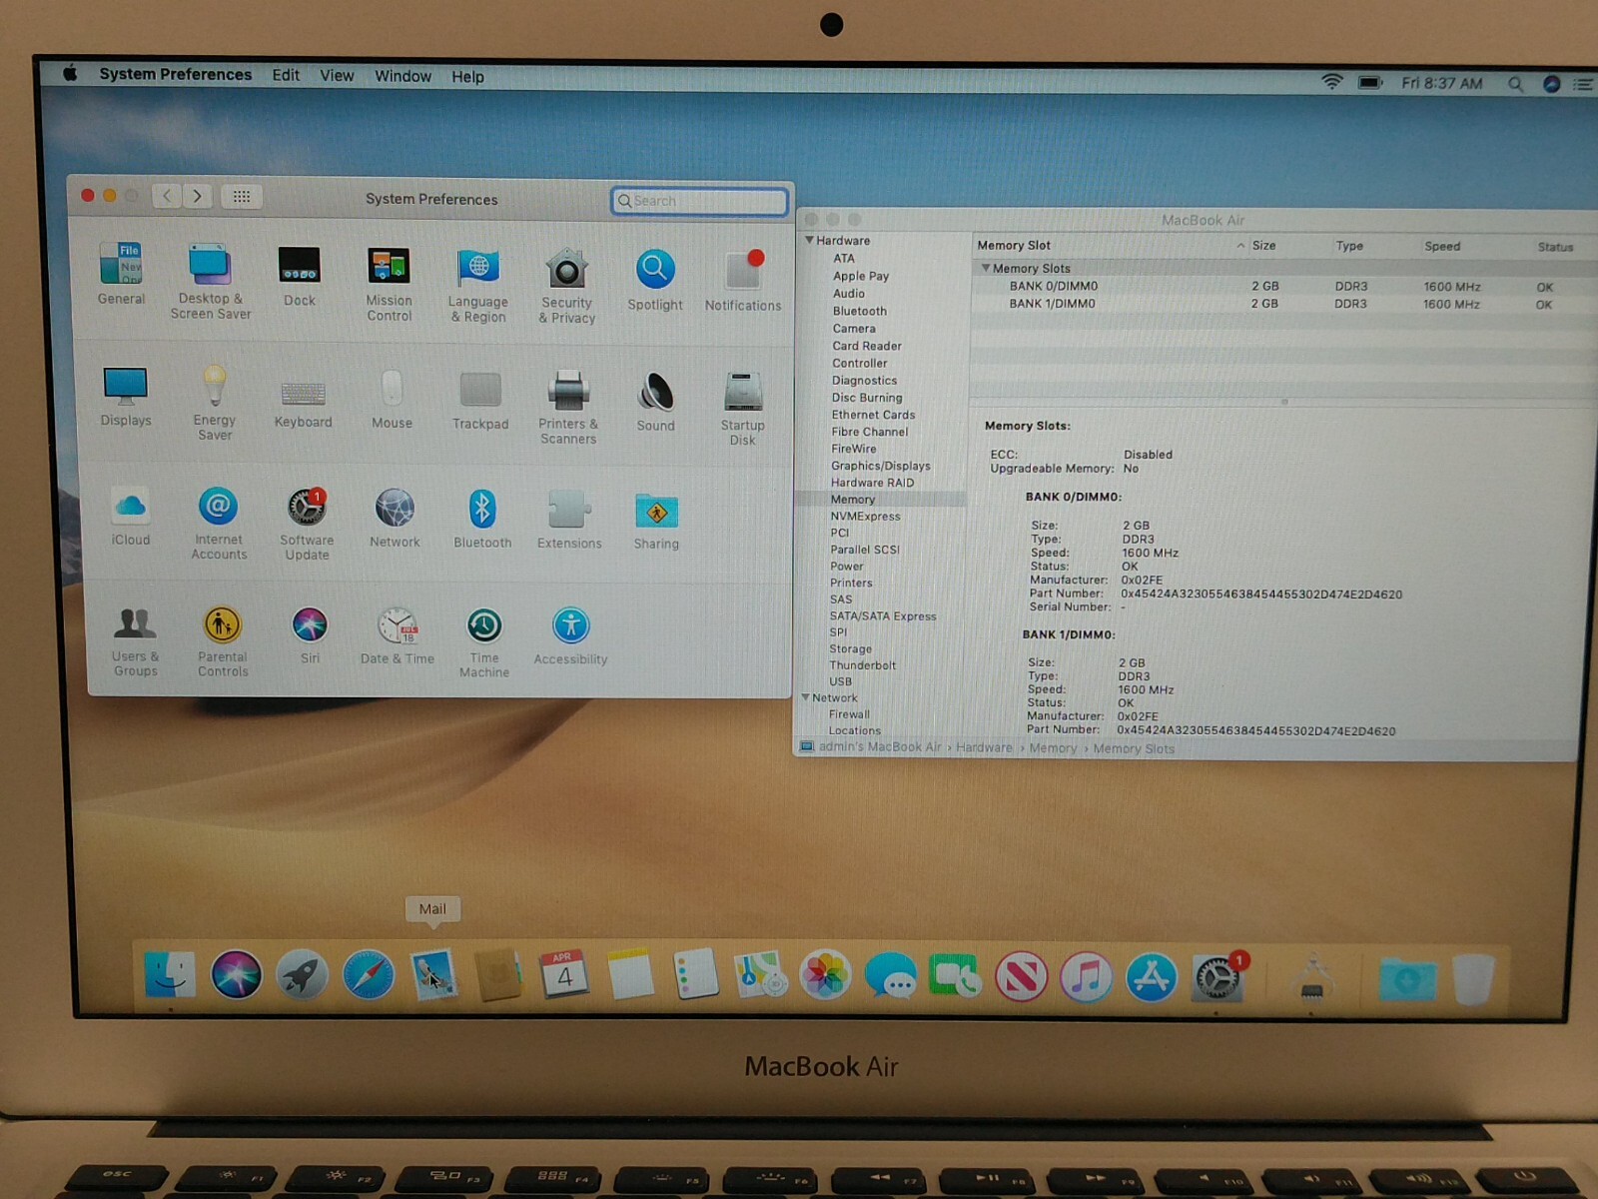Open iCloud preferences
Image resolution: width=1598 pixels, height=1199 pixels.
(x=131, y=517)
